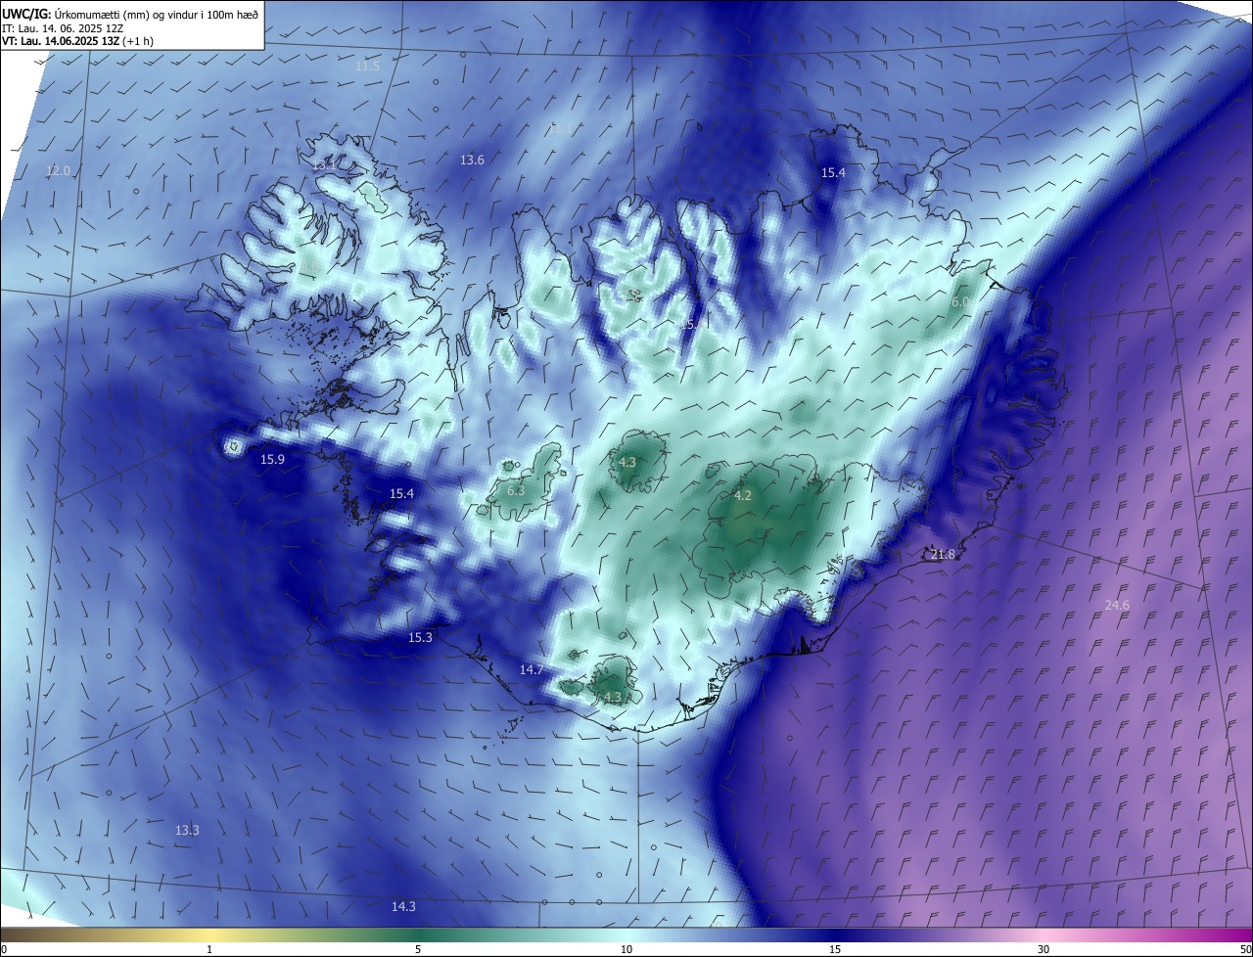This screenshot has height=957, width=1253.
Task: Click the color scale tick label 30
Action: pyautogui.click(x=1044, y=949)
